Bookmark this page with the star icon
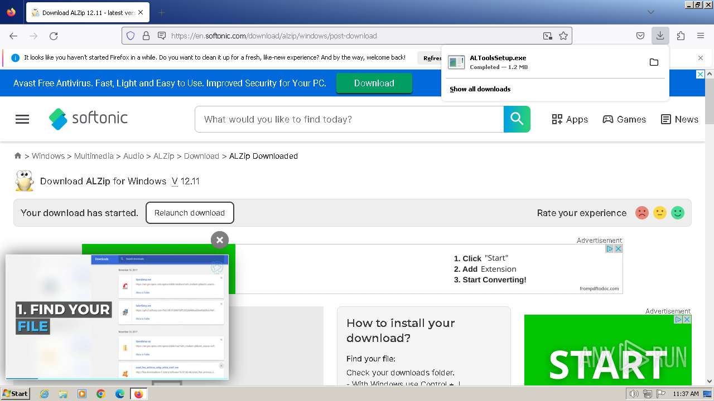 point(563,36)
